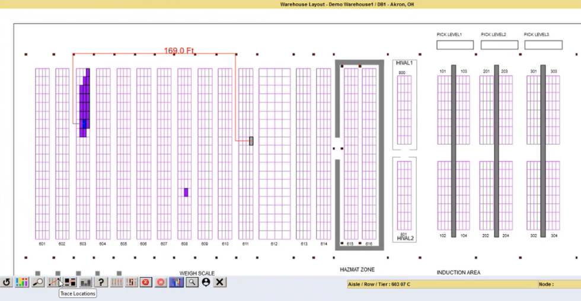The image size is (581, 301).
Task: Click the small framed search icon
Action: (x=192, y=282)
